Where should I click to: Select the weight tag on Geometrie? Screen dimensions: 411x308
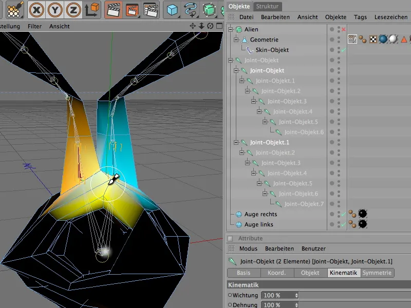(x=352, y=40)
